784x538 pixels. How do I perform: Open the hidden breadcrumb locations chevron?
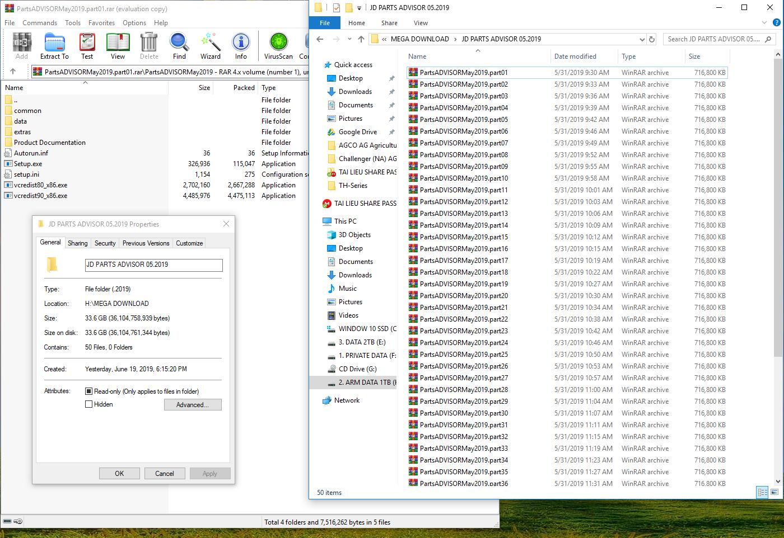point(384,39)
